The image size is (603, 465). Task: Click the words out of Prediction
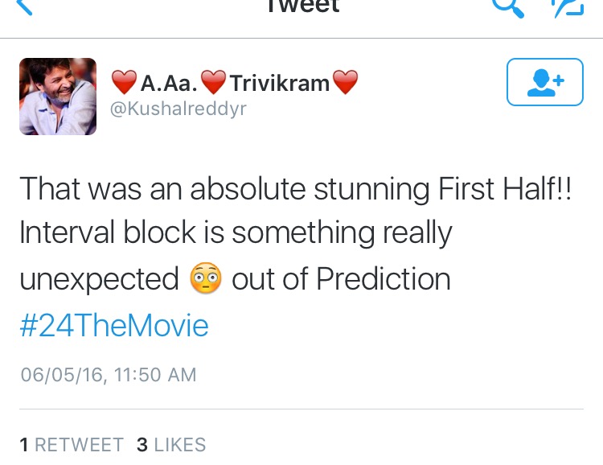pos(341,279)
